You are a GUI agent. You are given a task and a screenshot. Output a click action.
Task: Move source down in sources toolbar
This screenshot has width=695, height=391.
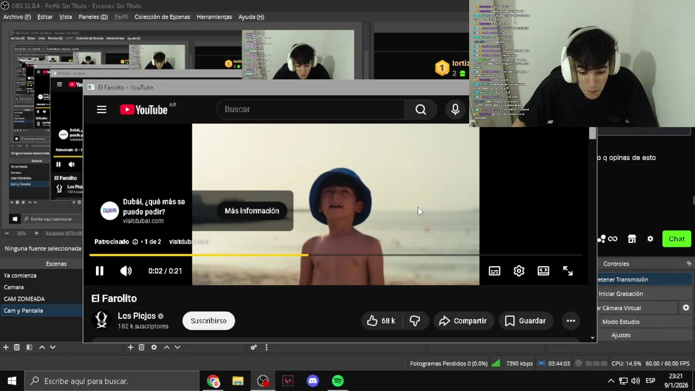click(x=177, y=347)
